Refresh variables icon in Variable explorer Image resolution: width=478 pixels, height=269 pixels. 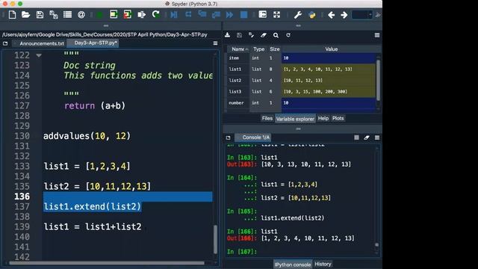288,35
